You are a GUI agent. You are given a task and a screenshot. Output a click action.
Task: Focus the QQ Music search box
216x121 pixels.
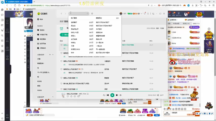(79, 13)
